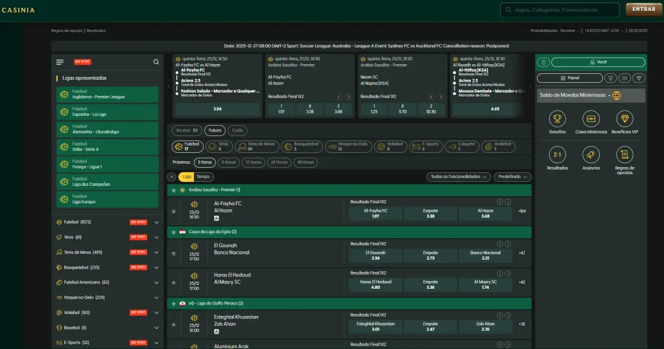Select the 12 Horas time filter

pyautogui.click(x=254, y=163)
